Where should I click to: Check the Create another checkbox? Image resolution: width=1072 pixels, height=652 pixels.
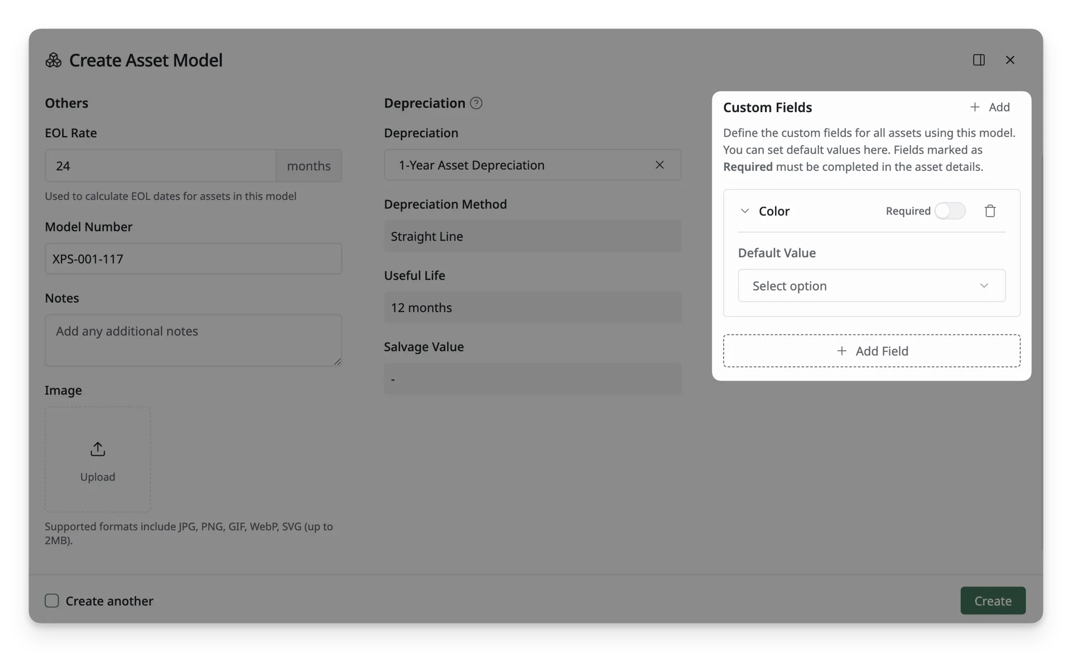tap(52, 601)
